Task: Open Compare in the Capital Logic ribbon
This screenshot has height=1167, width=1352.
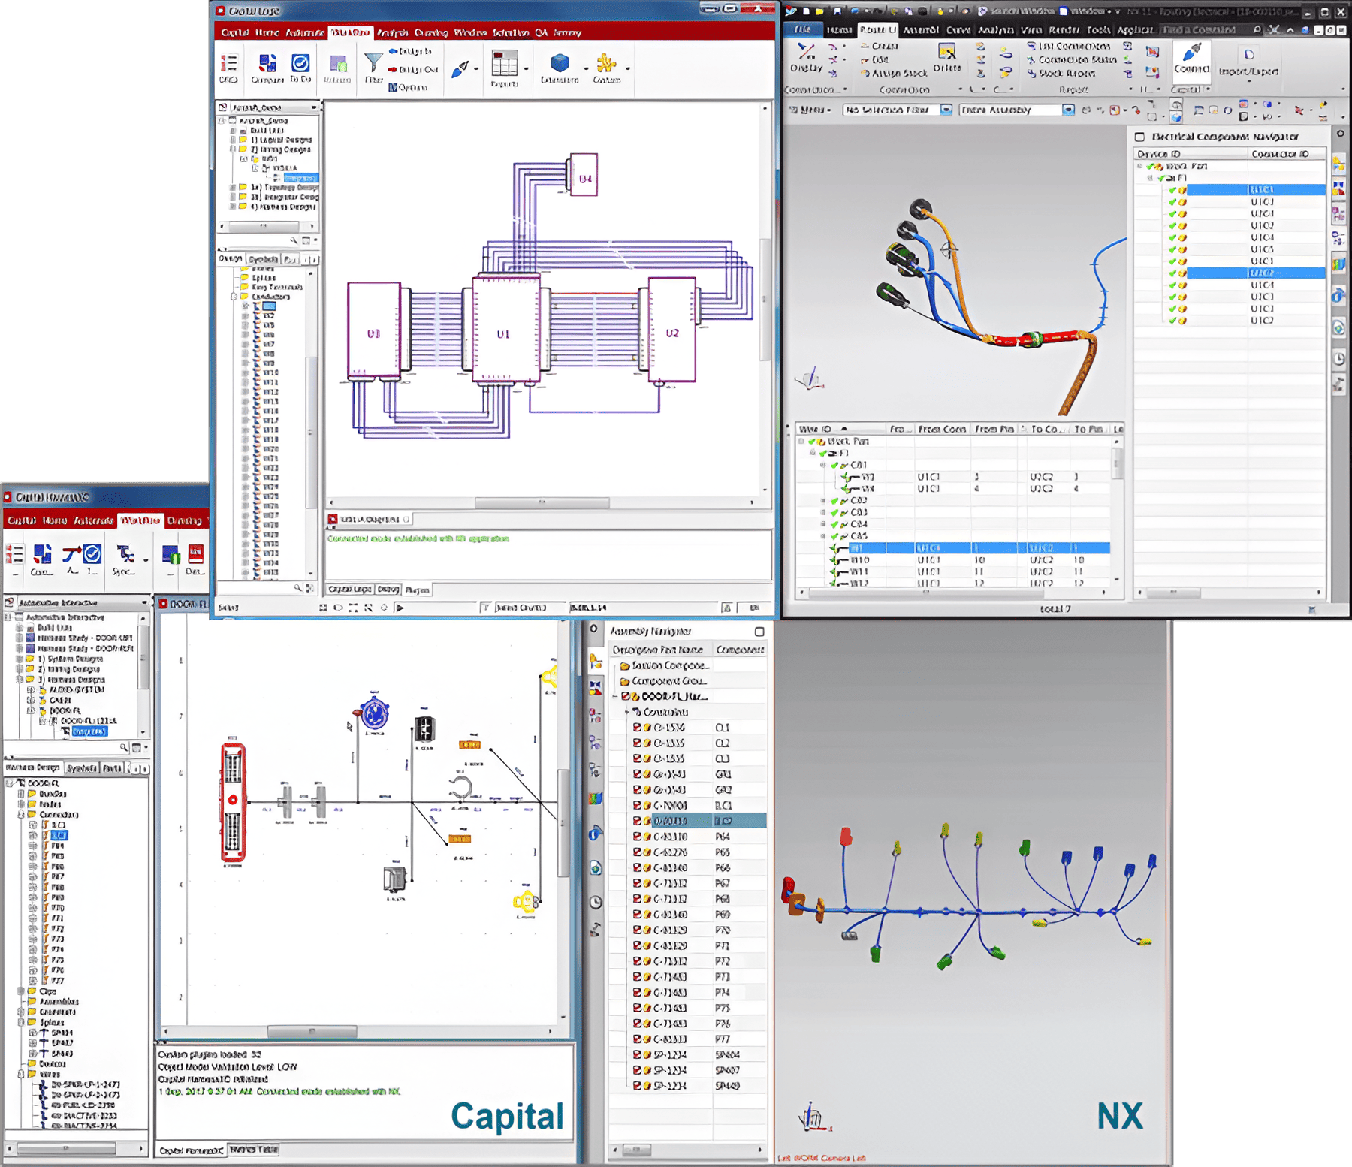Action: [267, 67]
